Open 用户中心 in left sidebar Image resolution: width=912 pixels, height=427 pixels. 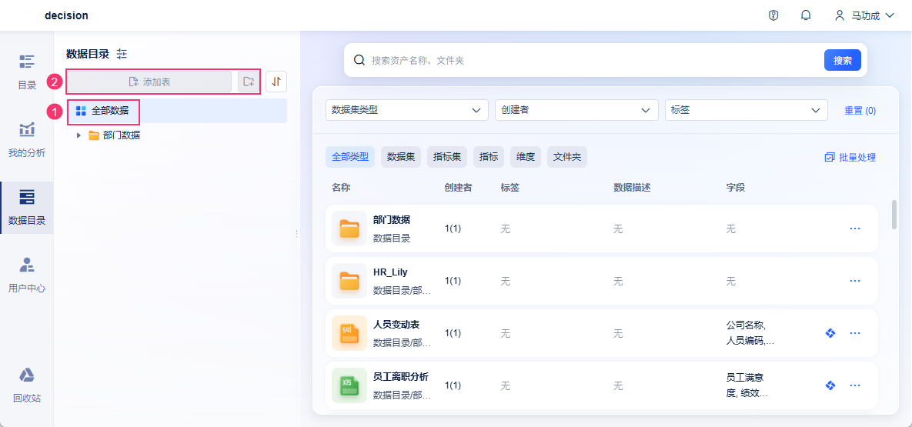[27, 275]
